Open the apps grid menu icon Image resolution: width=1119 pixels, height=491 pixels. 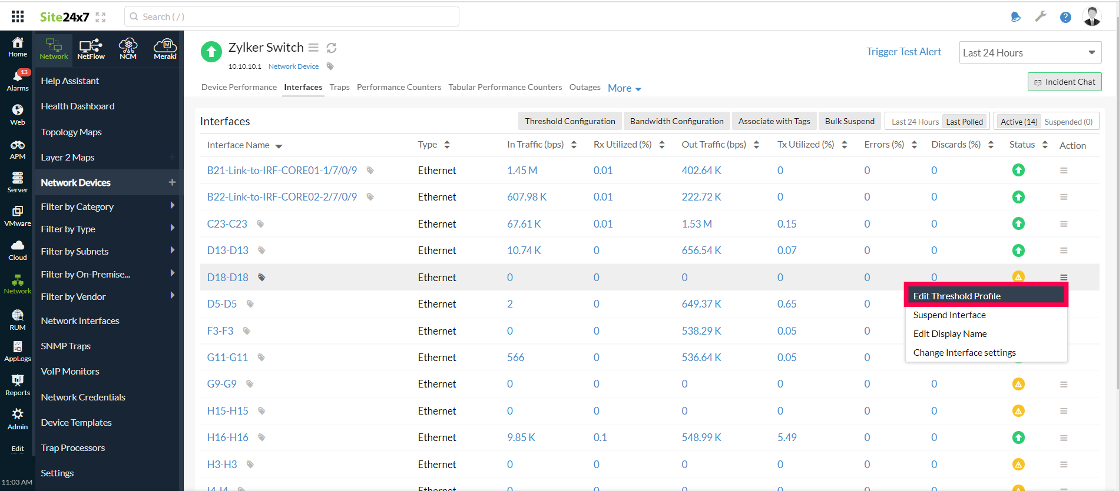18,16
